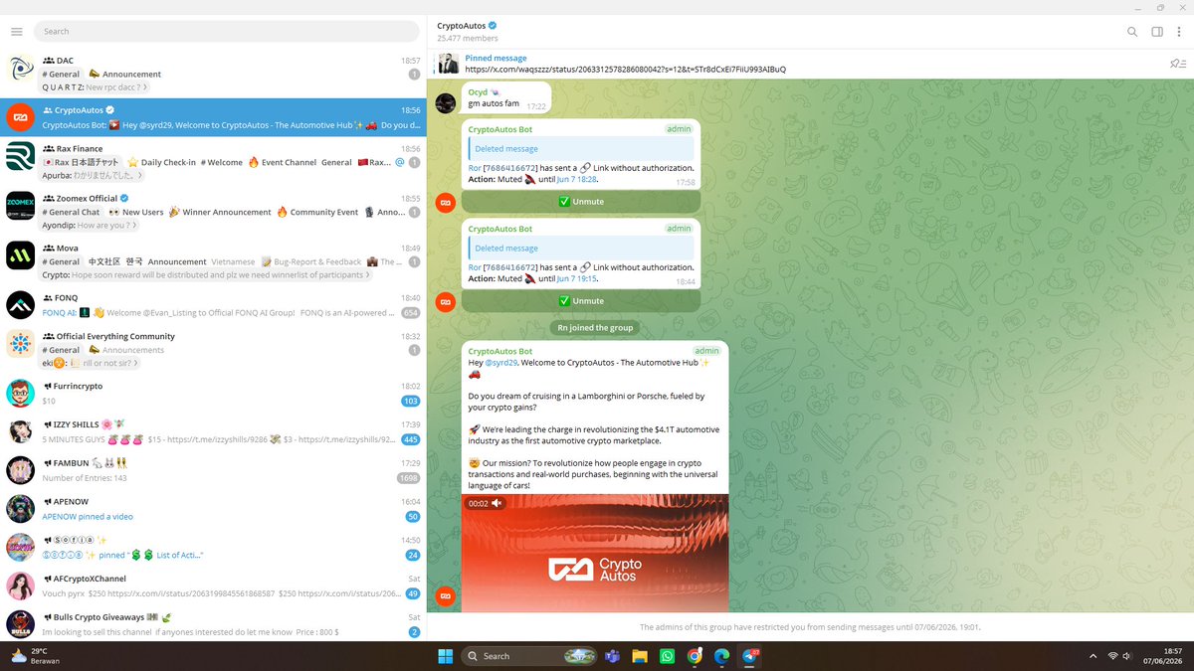
Task: Open Official Everything Community avatar
Action: (21, 344)
